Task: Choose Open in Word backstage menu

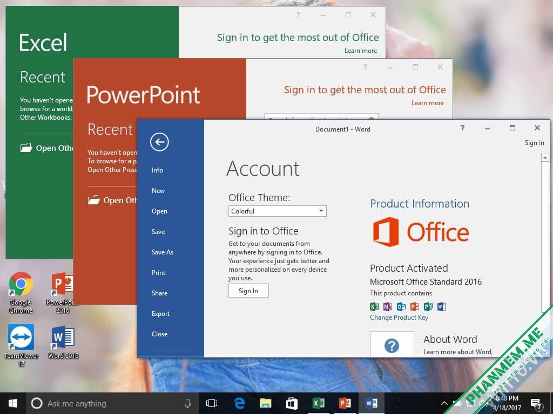Action: click(159, 211)
